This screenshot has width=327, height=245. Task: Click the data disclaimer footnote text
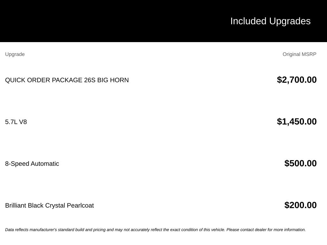click(156, 230)
